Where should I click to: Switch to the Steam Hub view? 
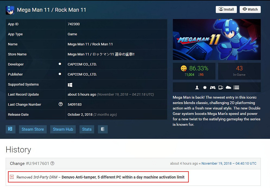click(63, 129)
